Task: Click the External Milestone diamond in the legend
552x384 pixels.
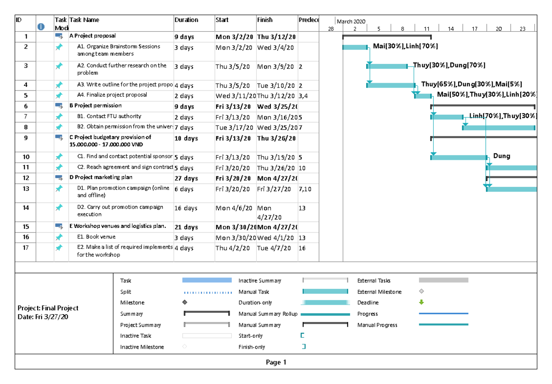Action: [420, 291]
